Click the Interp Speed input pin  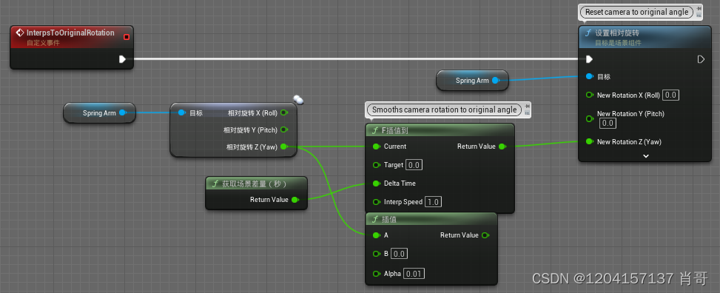click(376, 201)
